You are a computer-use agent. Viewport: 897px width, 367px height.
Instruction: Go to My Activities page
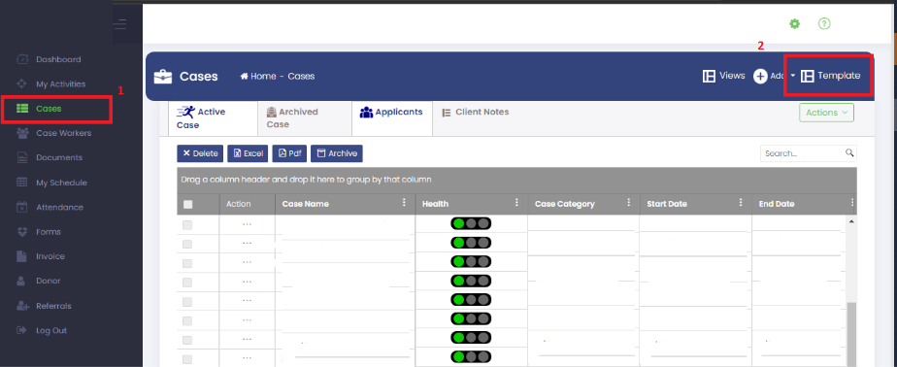60,84
